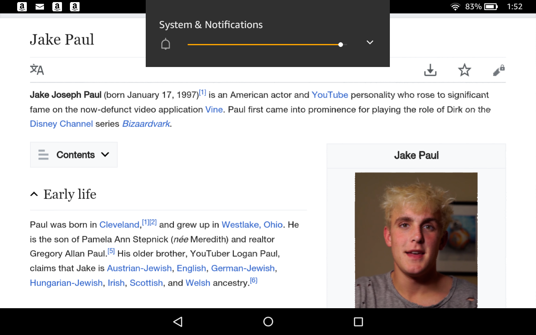This screenshot has width=536, height=335.
Task: Open the Contents dropdown
Action: pyautogui.click(x=74, y=155)
